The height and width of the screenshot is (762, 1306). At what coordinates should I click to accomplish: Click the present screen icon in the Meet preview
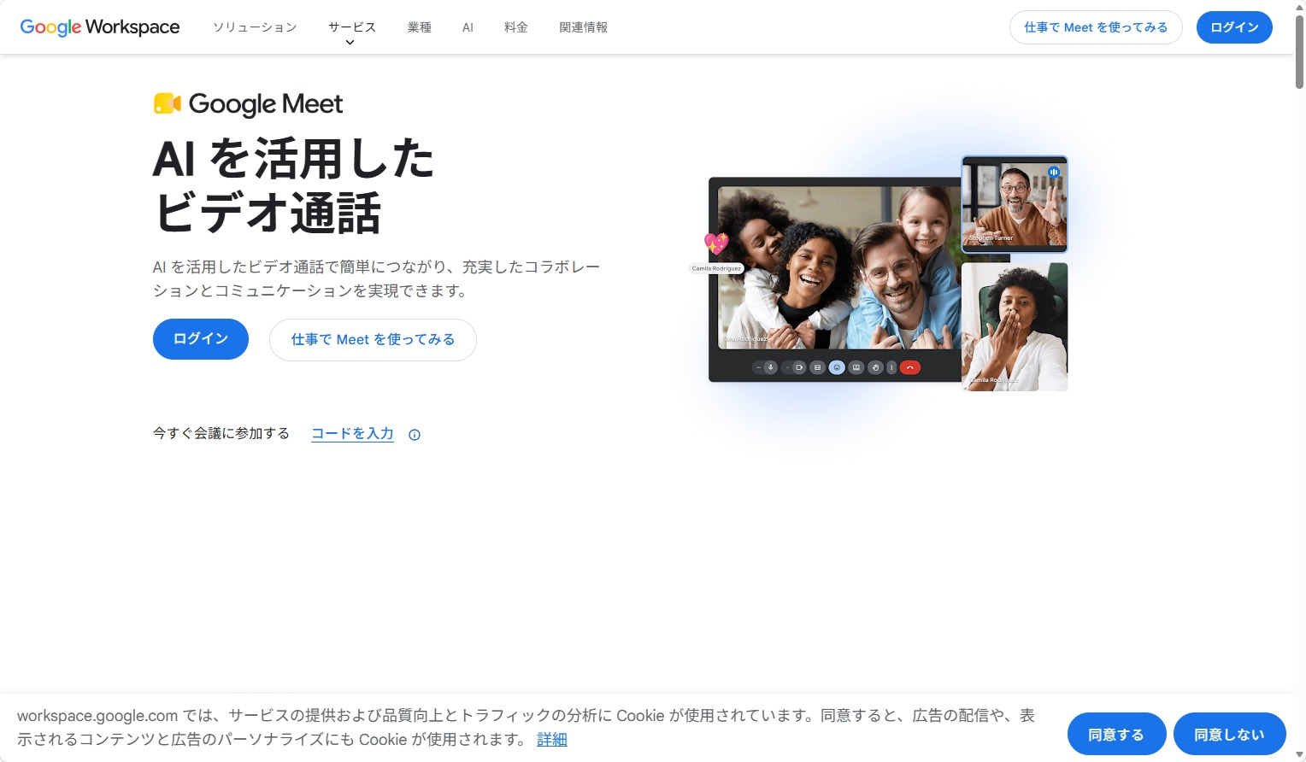coord(856,367)
